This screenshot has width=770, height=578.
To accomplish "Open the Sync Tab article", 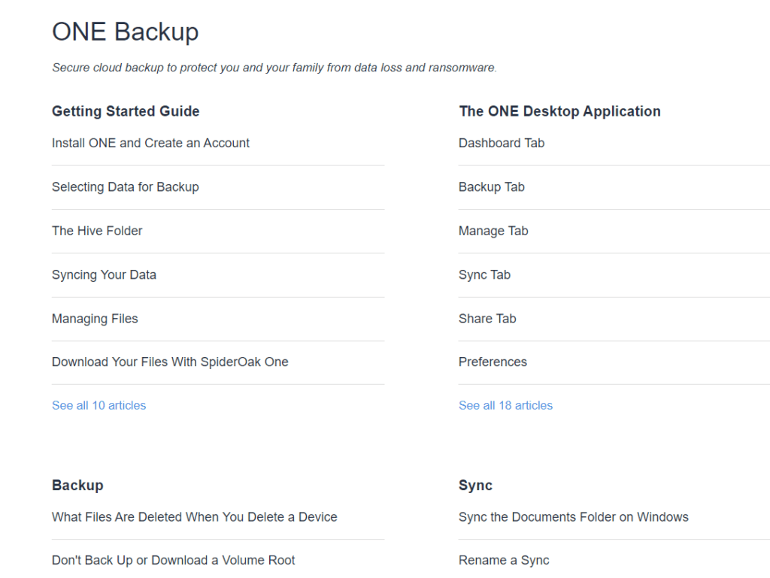I will click(484, 275).
